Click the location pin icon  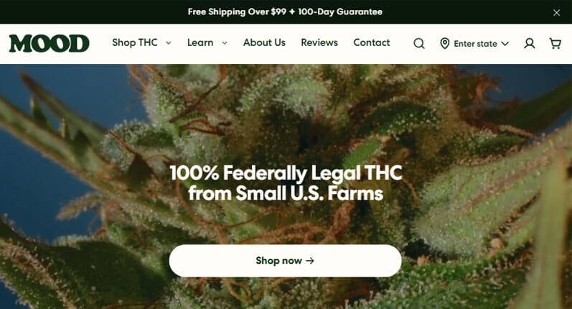(444, 43)
